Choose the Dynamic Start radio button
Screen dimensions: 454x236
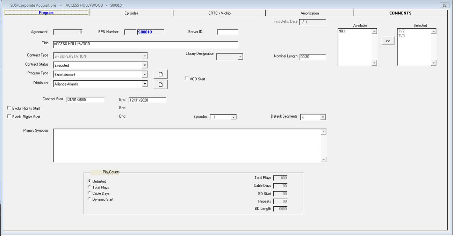89,199
